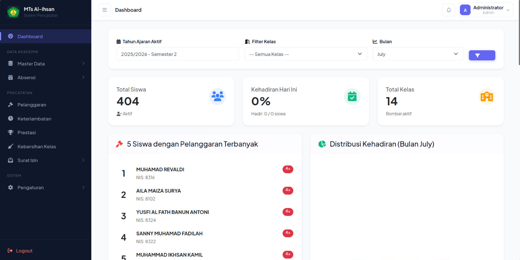Click the Total Siswa value 404
520x260 pixels.
click(128, 101)
